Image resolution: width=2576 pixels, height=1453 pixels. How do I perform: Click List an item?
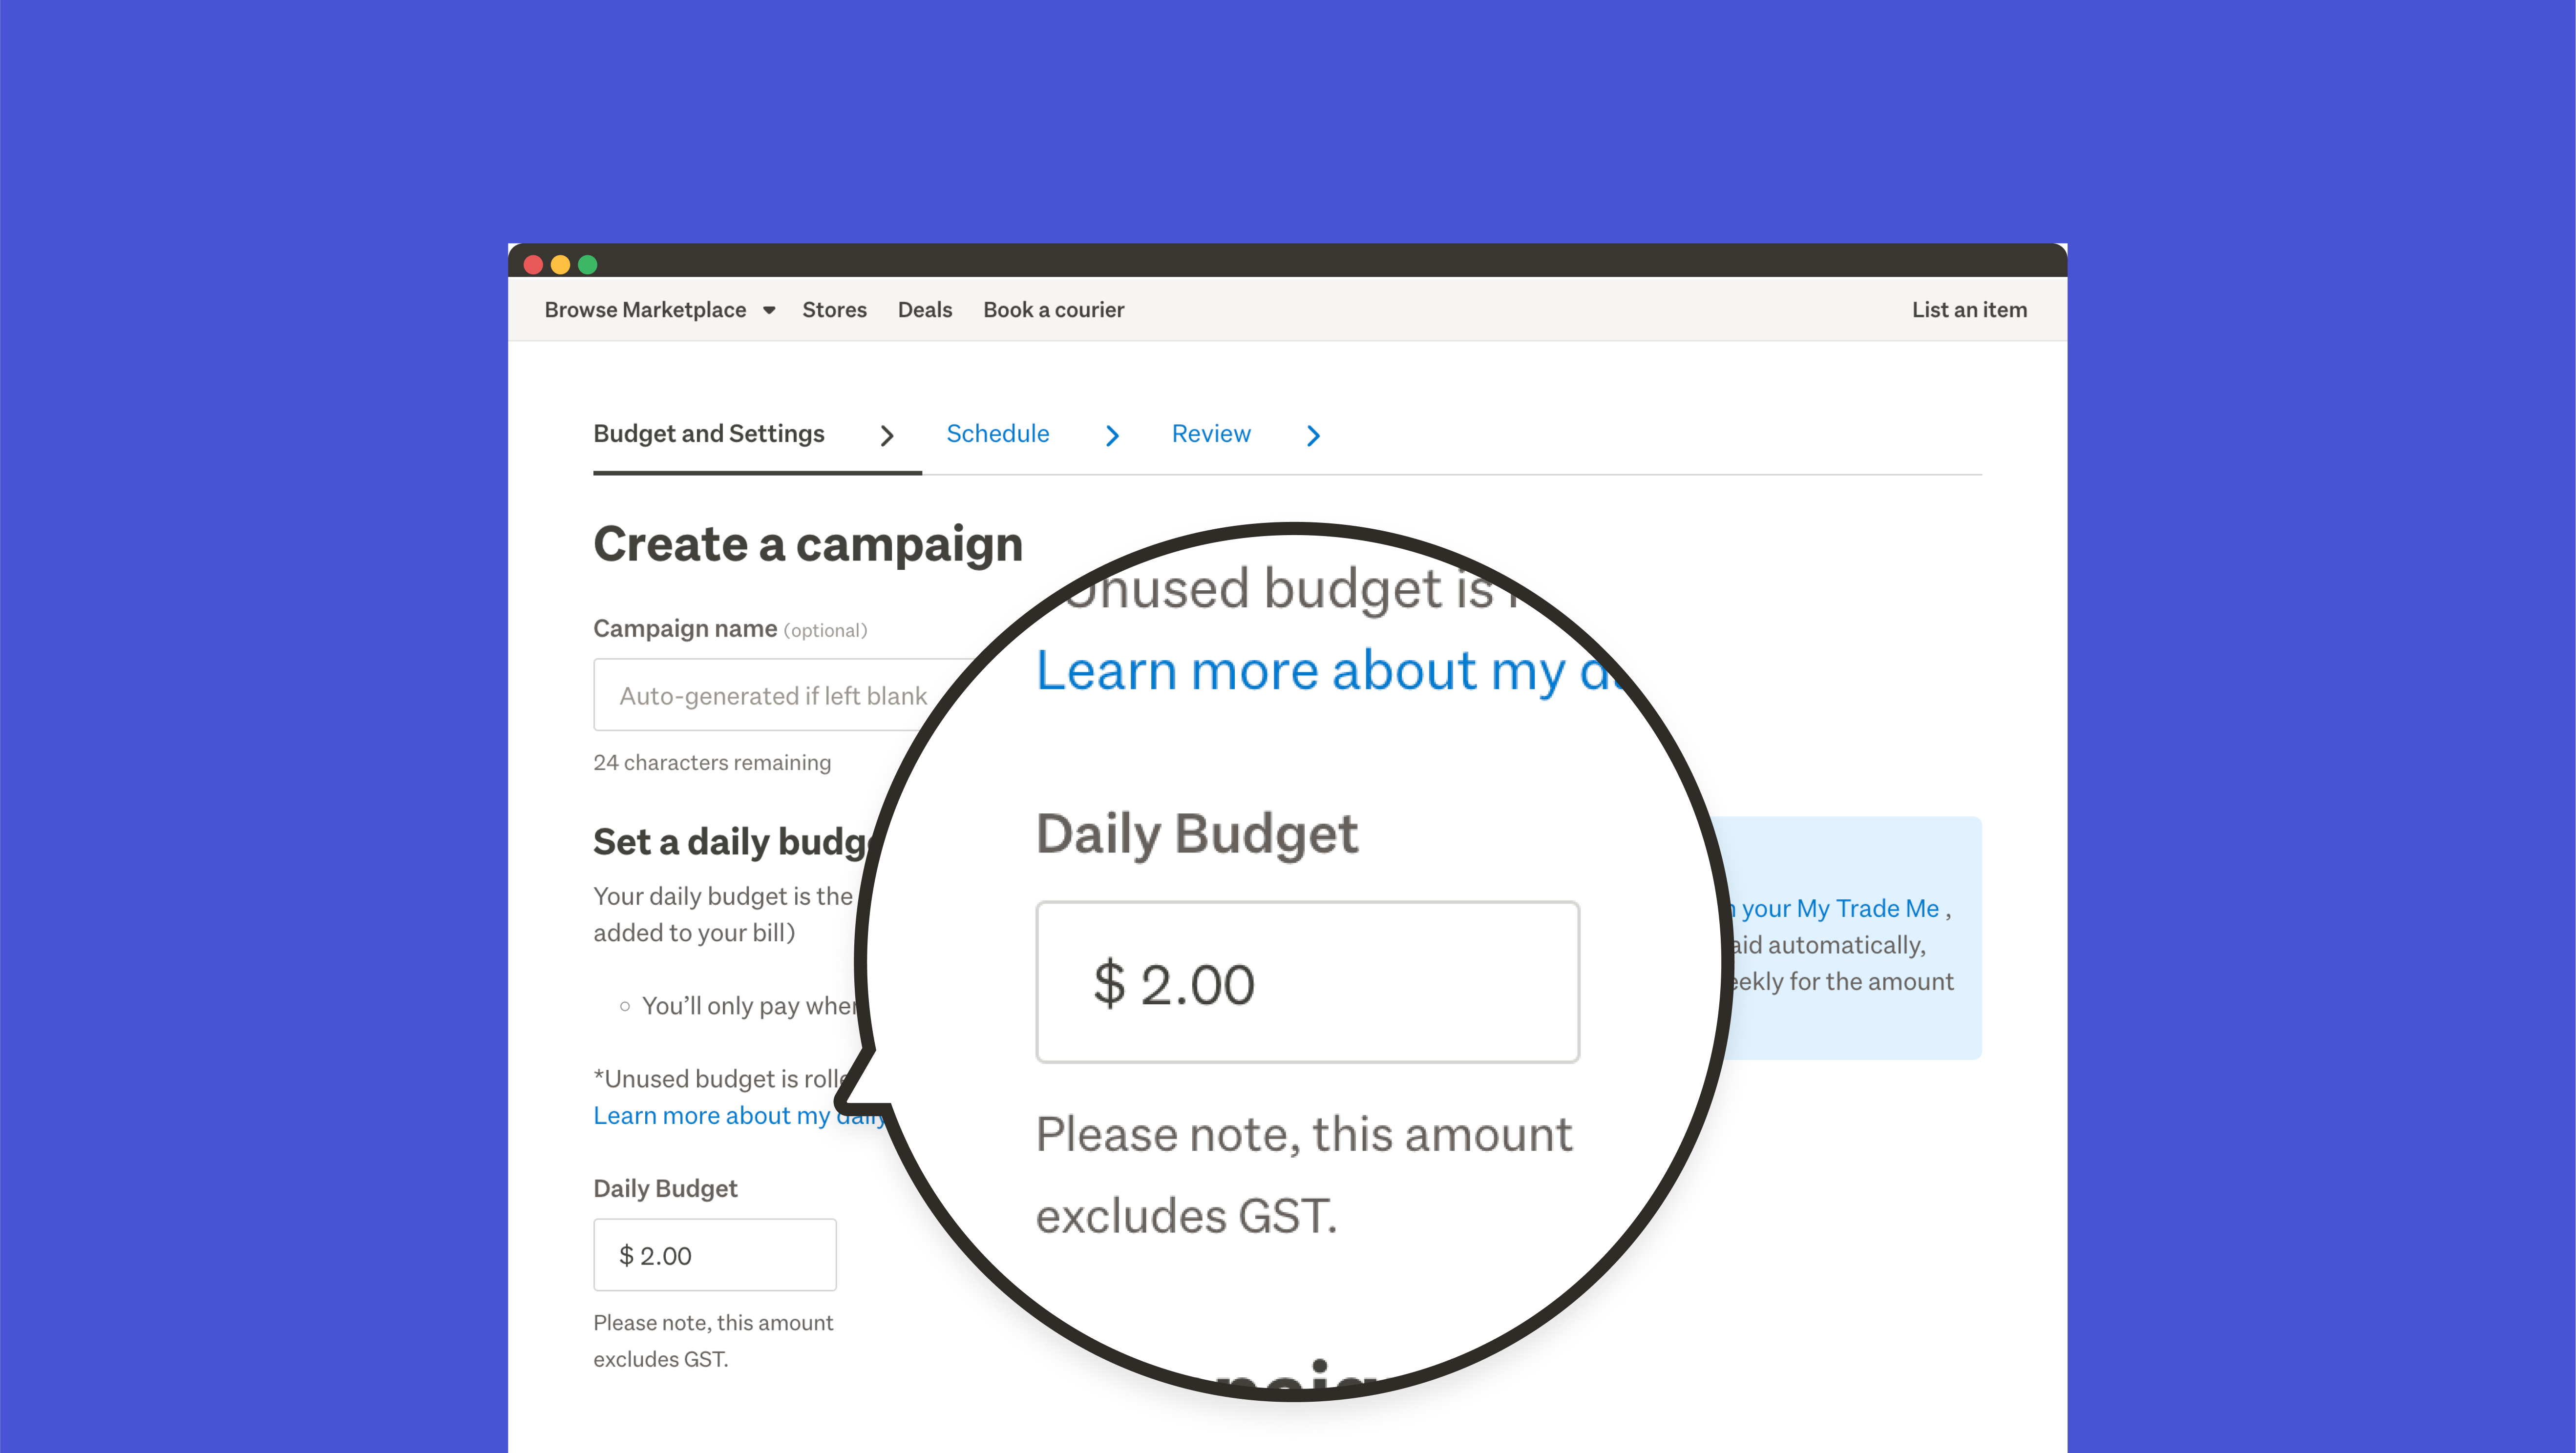coord(1968,310)
